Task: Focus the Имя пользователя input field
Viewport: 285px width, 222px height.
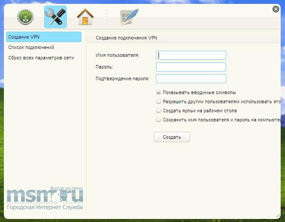Action: [191, 55]
